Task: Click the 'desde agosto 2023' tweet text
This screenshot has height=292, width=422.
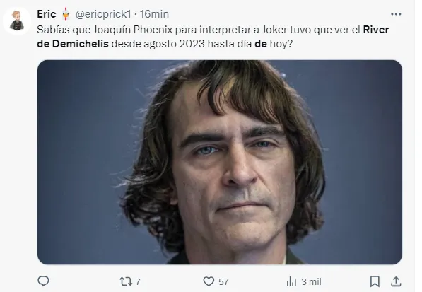Action: click(x=158, y=44)
